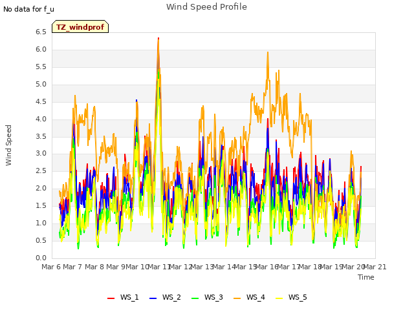Click the Mar 7 x-axis date label
The height and width of the screenshot is (310, 414).
coord(72,267)
